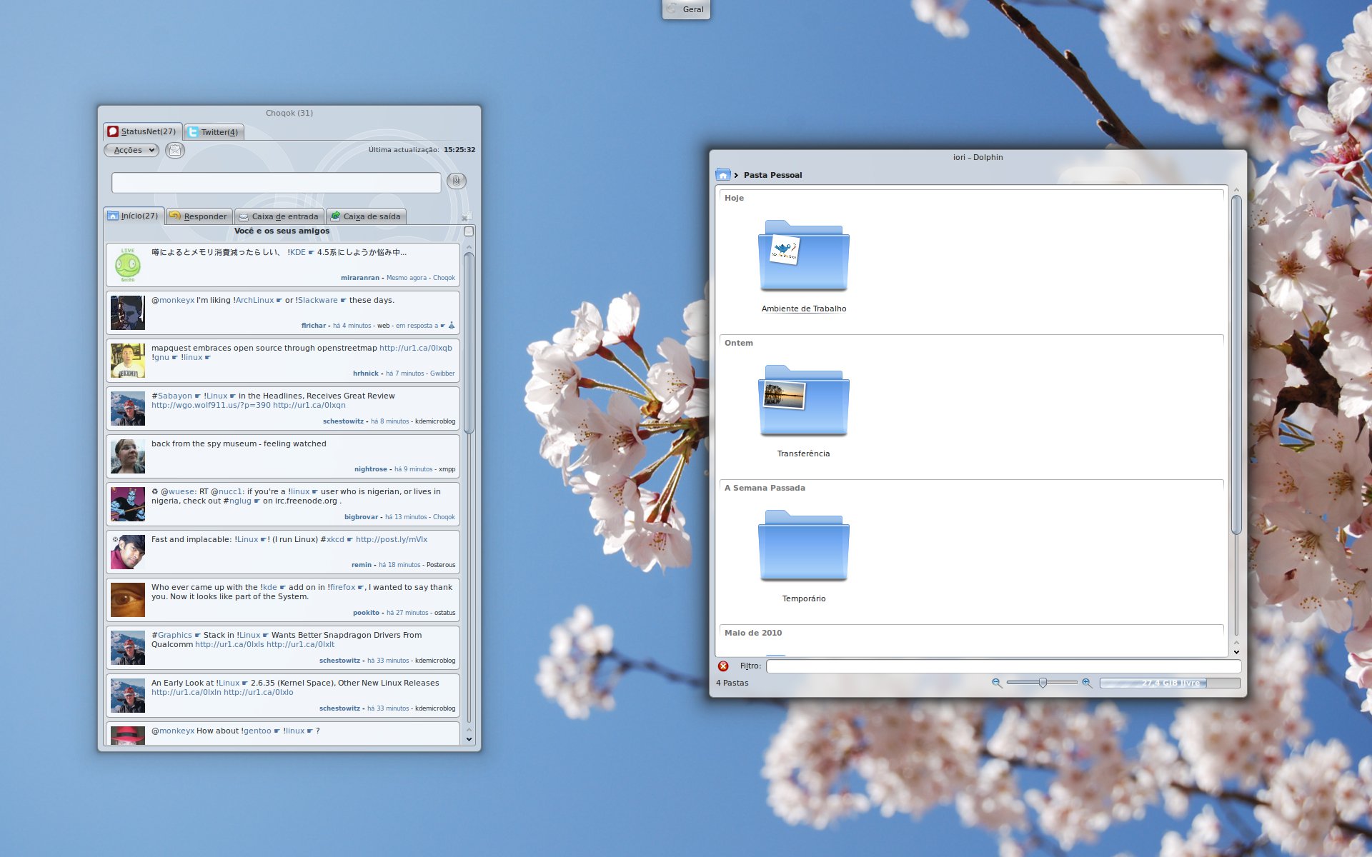This screenshot has height=857, width=1372.
Task: Click bigbrovar's avatar picture
Action: [x=128, y=504]
